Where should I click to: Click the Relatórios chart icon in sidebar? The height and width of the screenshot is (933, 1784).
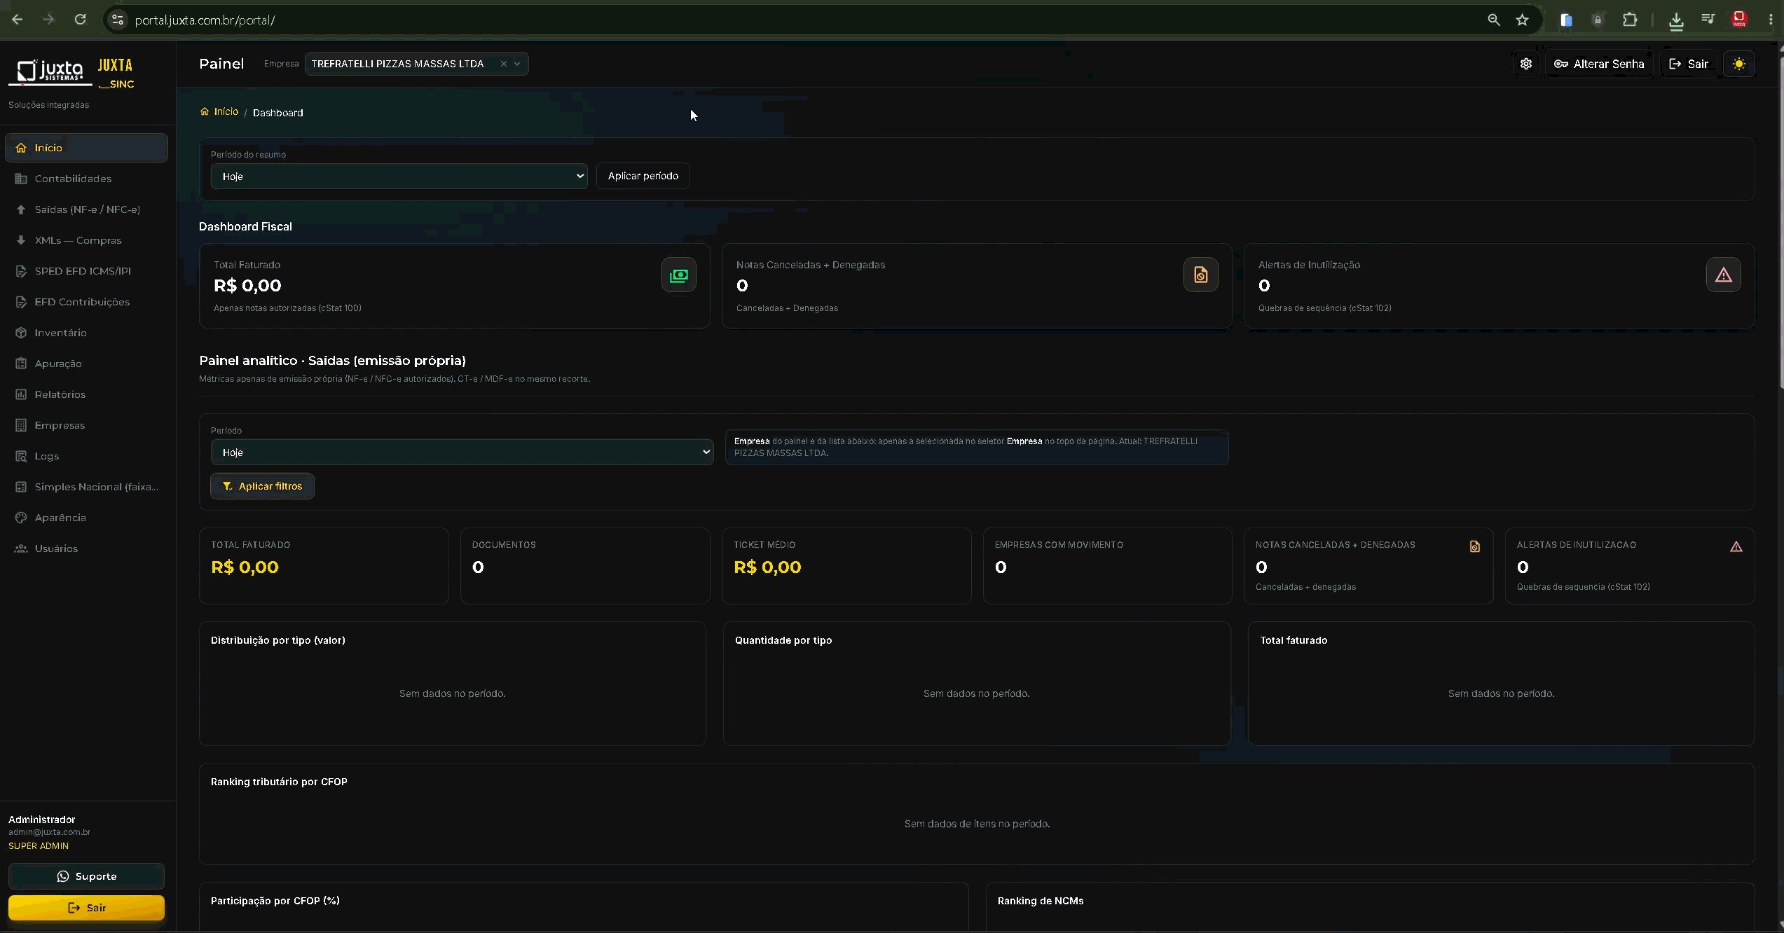[x=21, y=394]
